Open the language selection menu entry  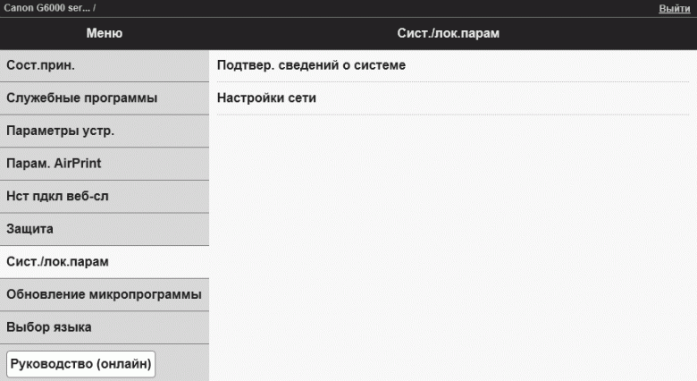[x=105, y=327]
